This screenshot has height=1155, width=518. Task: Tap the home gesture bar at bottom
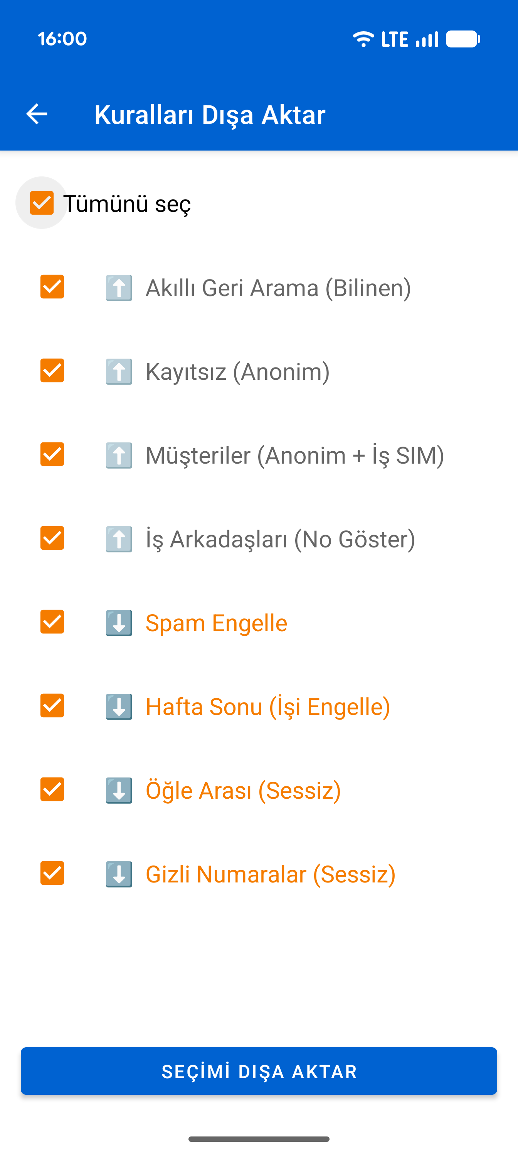tap(259, 1139)
